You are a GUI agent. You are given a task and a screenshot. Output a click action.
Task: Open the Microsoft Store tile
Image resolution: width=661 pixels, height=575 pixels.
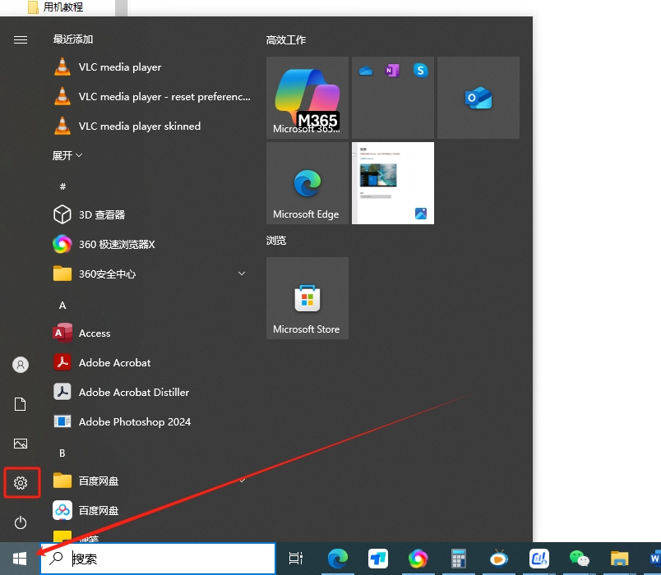(x=307, y=298)
